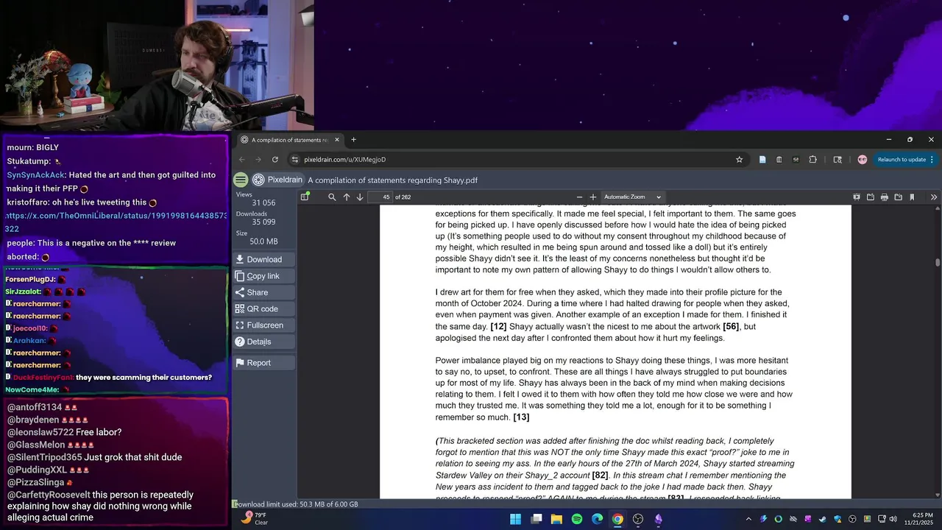This screenshot has width=942, height=530.
Task: Open the TheOmniLiberal x.com link in chat
Action: pos(116,222)
